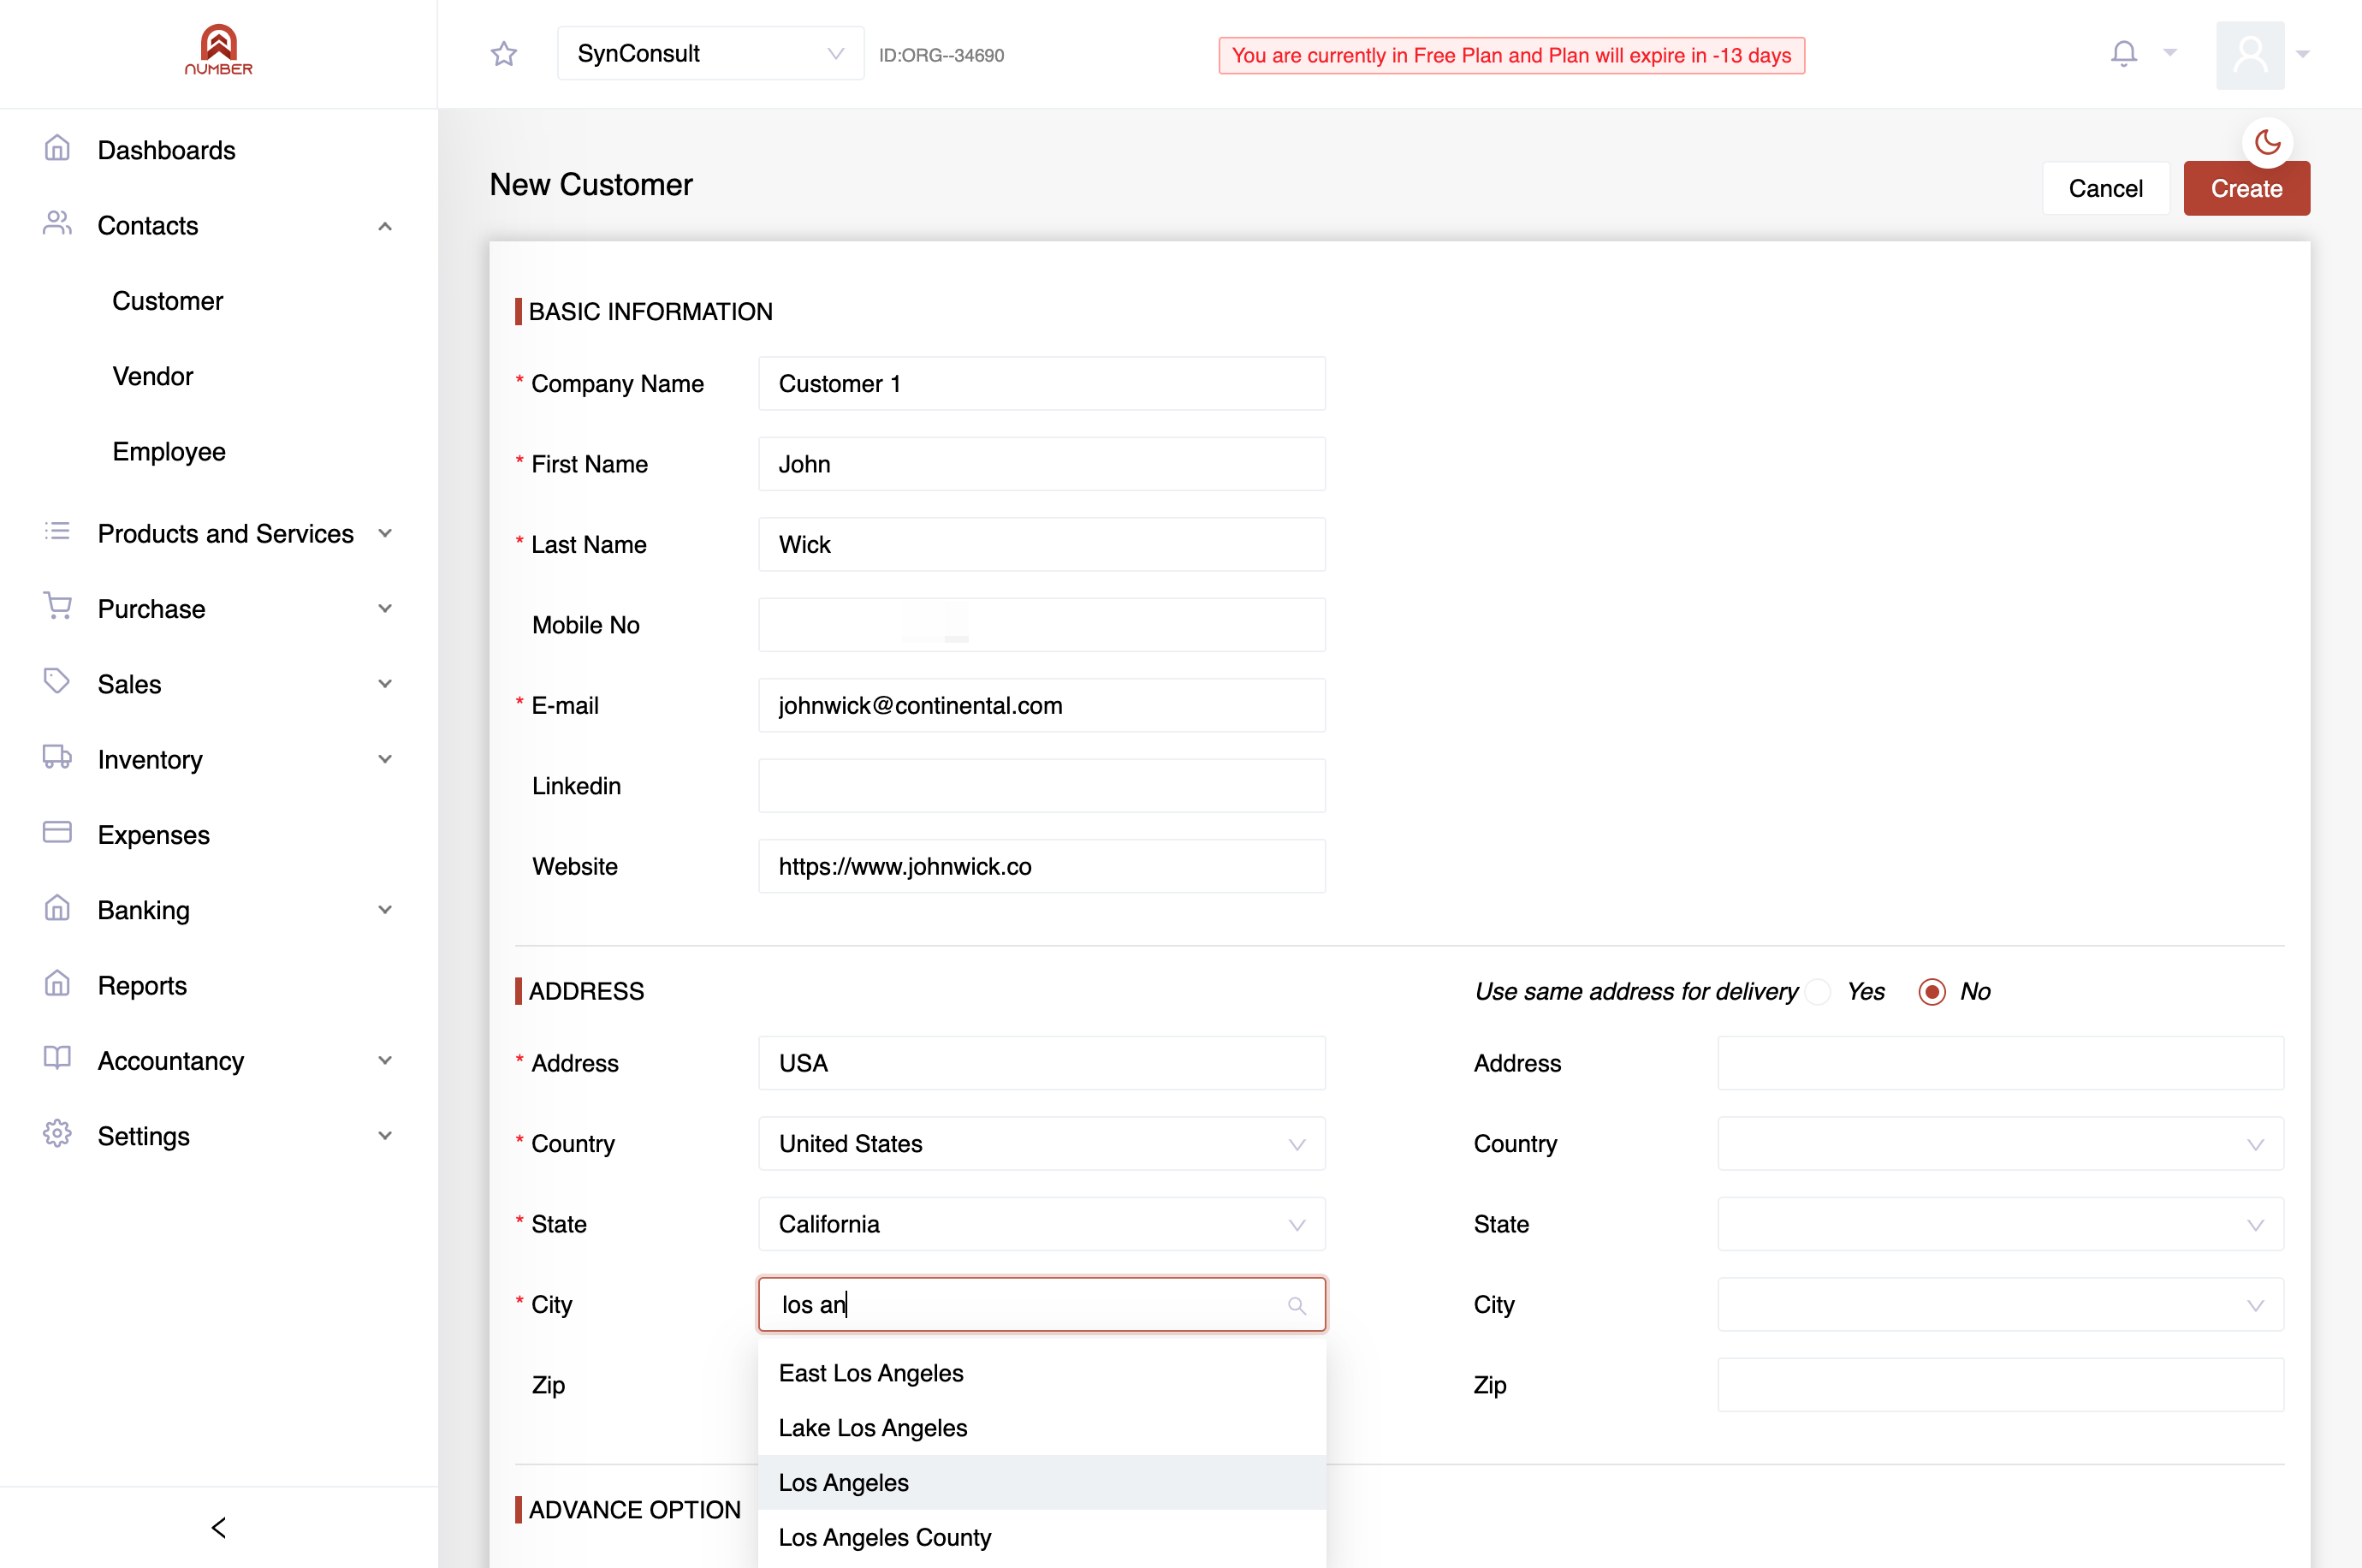Open the account menu caret beside avatar
Image resolution: width=2362 pixels, height=1568 pixels.
tap(2303, 54)
